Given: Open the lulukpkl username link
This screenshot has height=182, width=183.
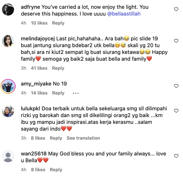Looking at the screenshot, I should pos(31,109).
